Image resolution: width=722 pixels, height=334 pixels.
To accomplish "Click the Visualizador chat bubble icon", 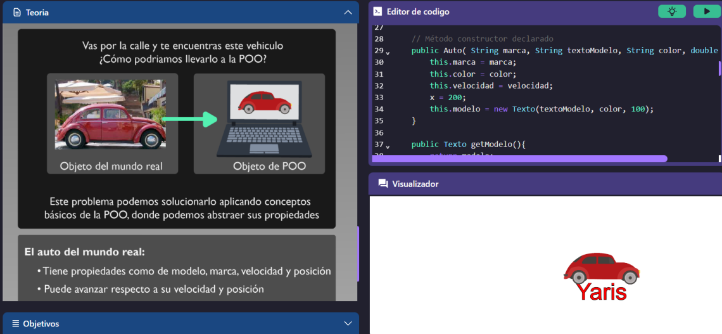I will 383,184.
